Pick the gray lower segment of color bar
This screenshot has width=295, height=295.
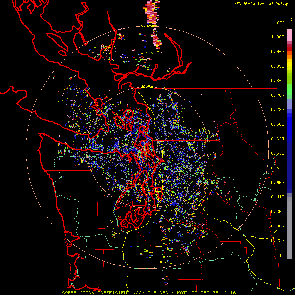point(289,228)
